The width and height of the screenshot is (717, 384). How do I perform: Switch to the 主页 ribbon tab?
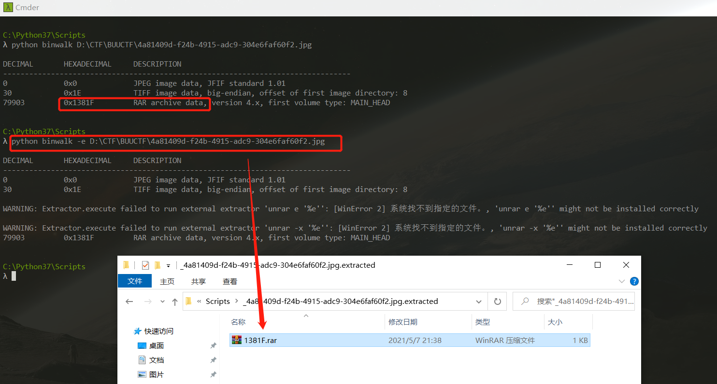click(167, 281)
